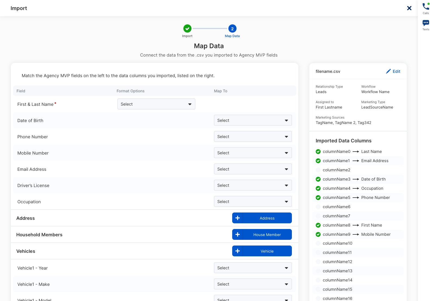
Task: Go to the Map Data step 2
Action: 232,29
